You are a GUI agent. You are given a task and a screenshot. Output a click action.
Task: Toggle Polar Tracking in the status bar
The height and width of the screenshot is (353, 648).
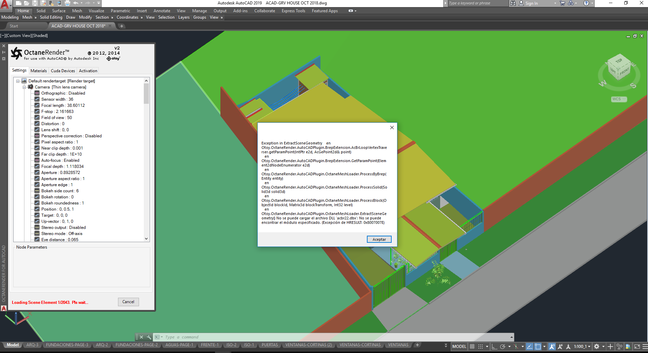click(503, 347)
